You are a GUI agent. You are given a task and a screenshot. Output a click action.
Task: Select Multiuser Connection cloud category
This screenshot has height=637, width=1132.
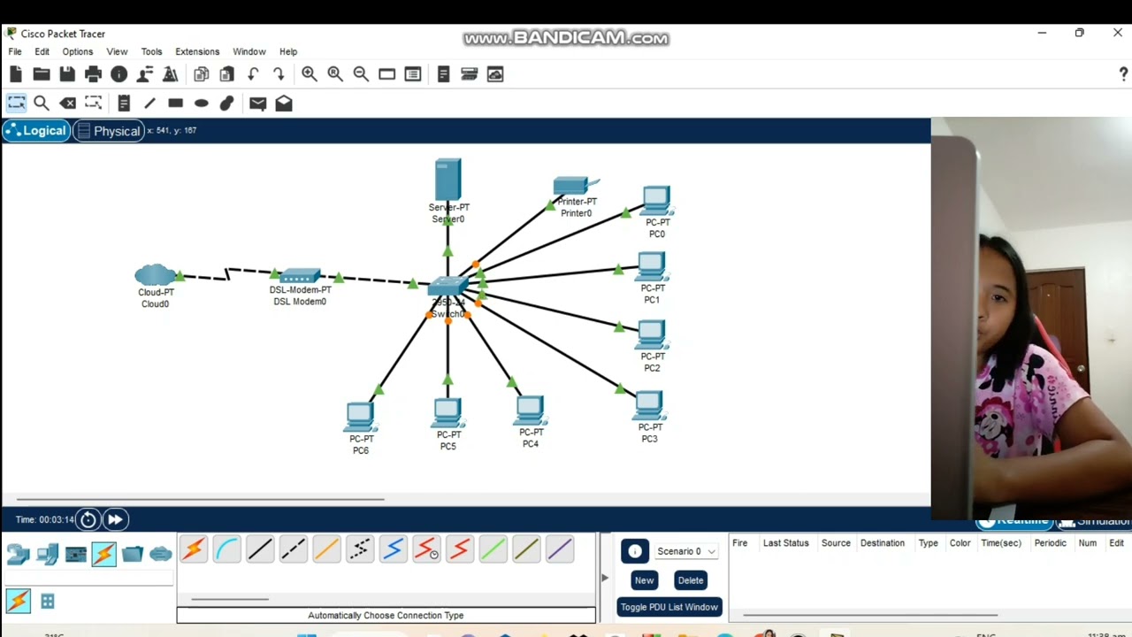[160, 555]
